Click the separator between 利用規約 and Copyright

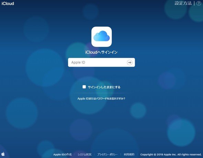tap(137, 154)
